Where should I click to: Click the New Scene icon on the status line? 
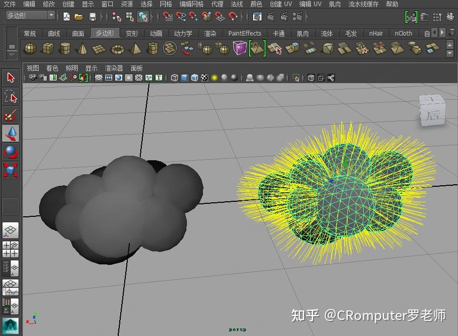pyautogui.click(x=66, y=17)
